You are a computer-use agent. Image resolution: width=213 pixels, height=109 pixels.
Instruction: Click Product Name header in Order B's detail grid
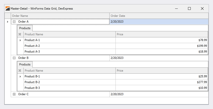pyautogui.click(x=70, y=71)
